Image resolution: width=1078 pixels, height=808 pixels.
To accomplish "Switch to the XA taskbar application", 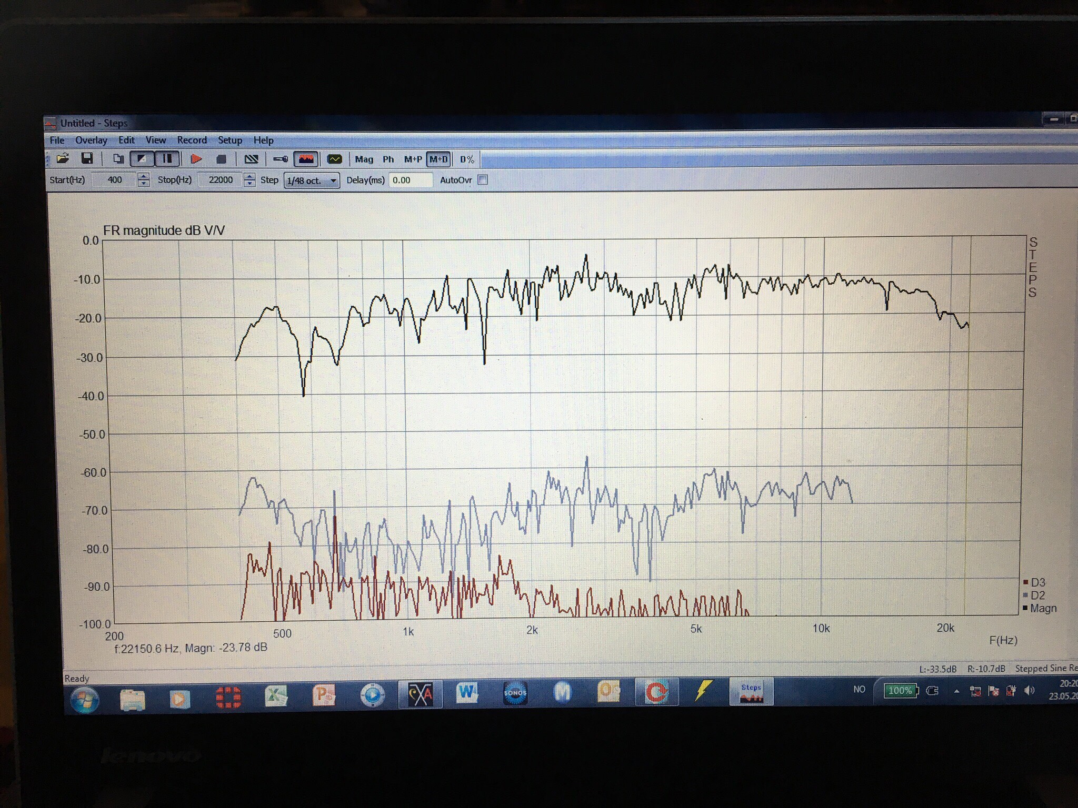I will [x=420, y=694].
